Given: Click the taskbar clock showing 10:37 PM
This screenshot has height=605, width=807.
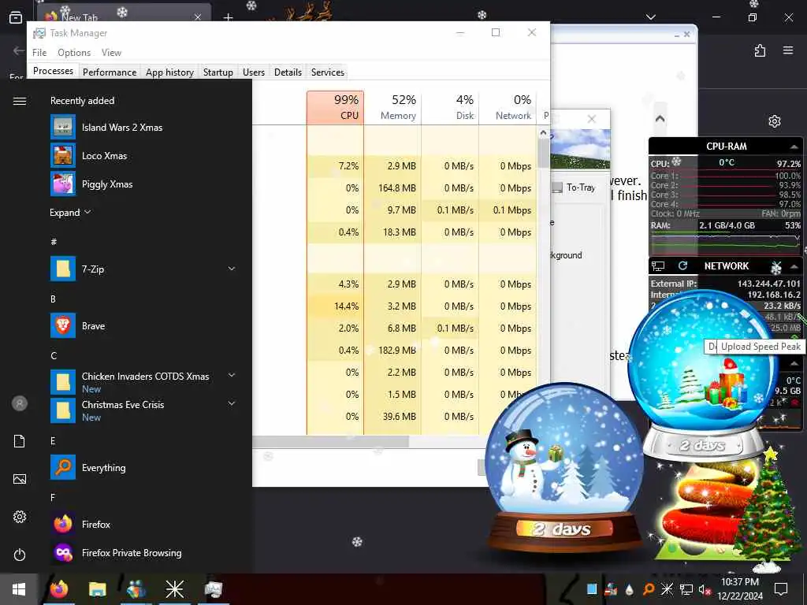Looking at the screenshot, I should (740, 589).
